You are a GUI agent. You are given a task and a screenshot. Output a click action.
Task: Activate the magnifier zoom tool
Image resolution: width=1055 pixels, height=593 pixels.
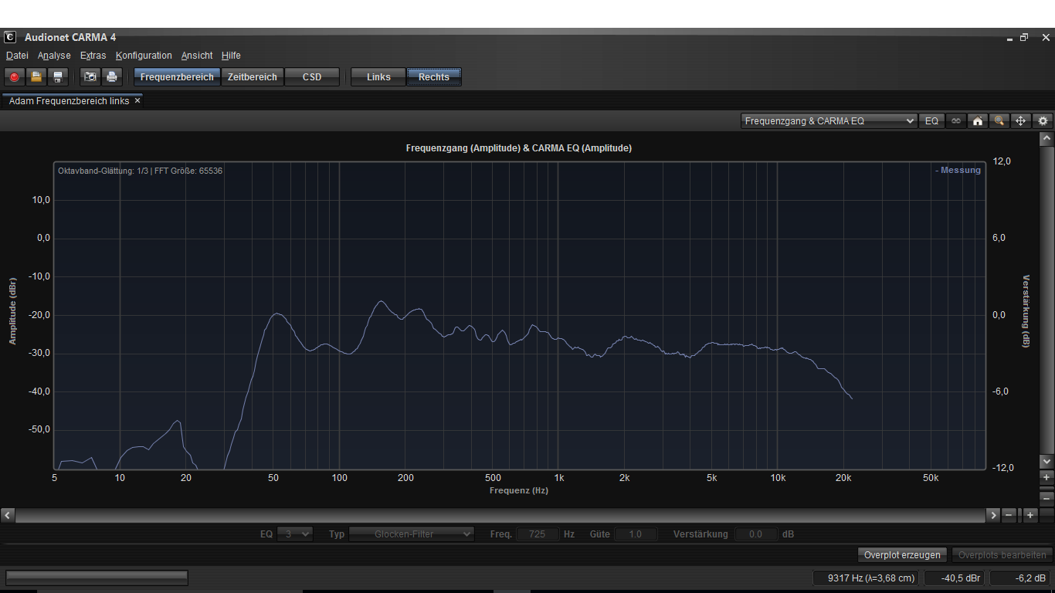coord(999,121)
